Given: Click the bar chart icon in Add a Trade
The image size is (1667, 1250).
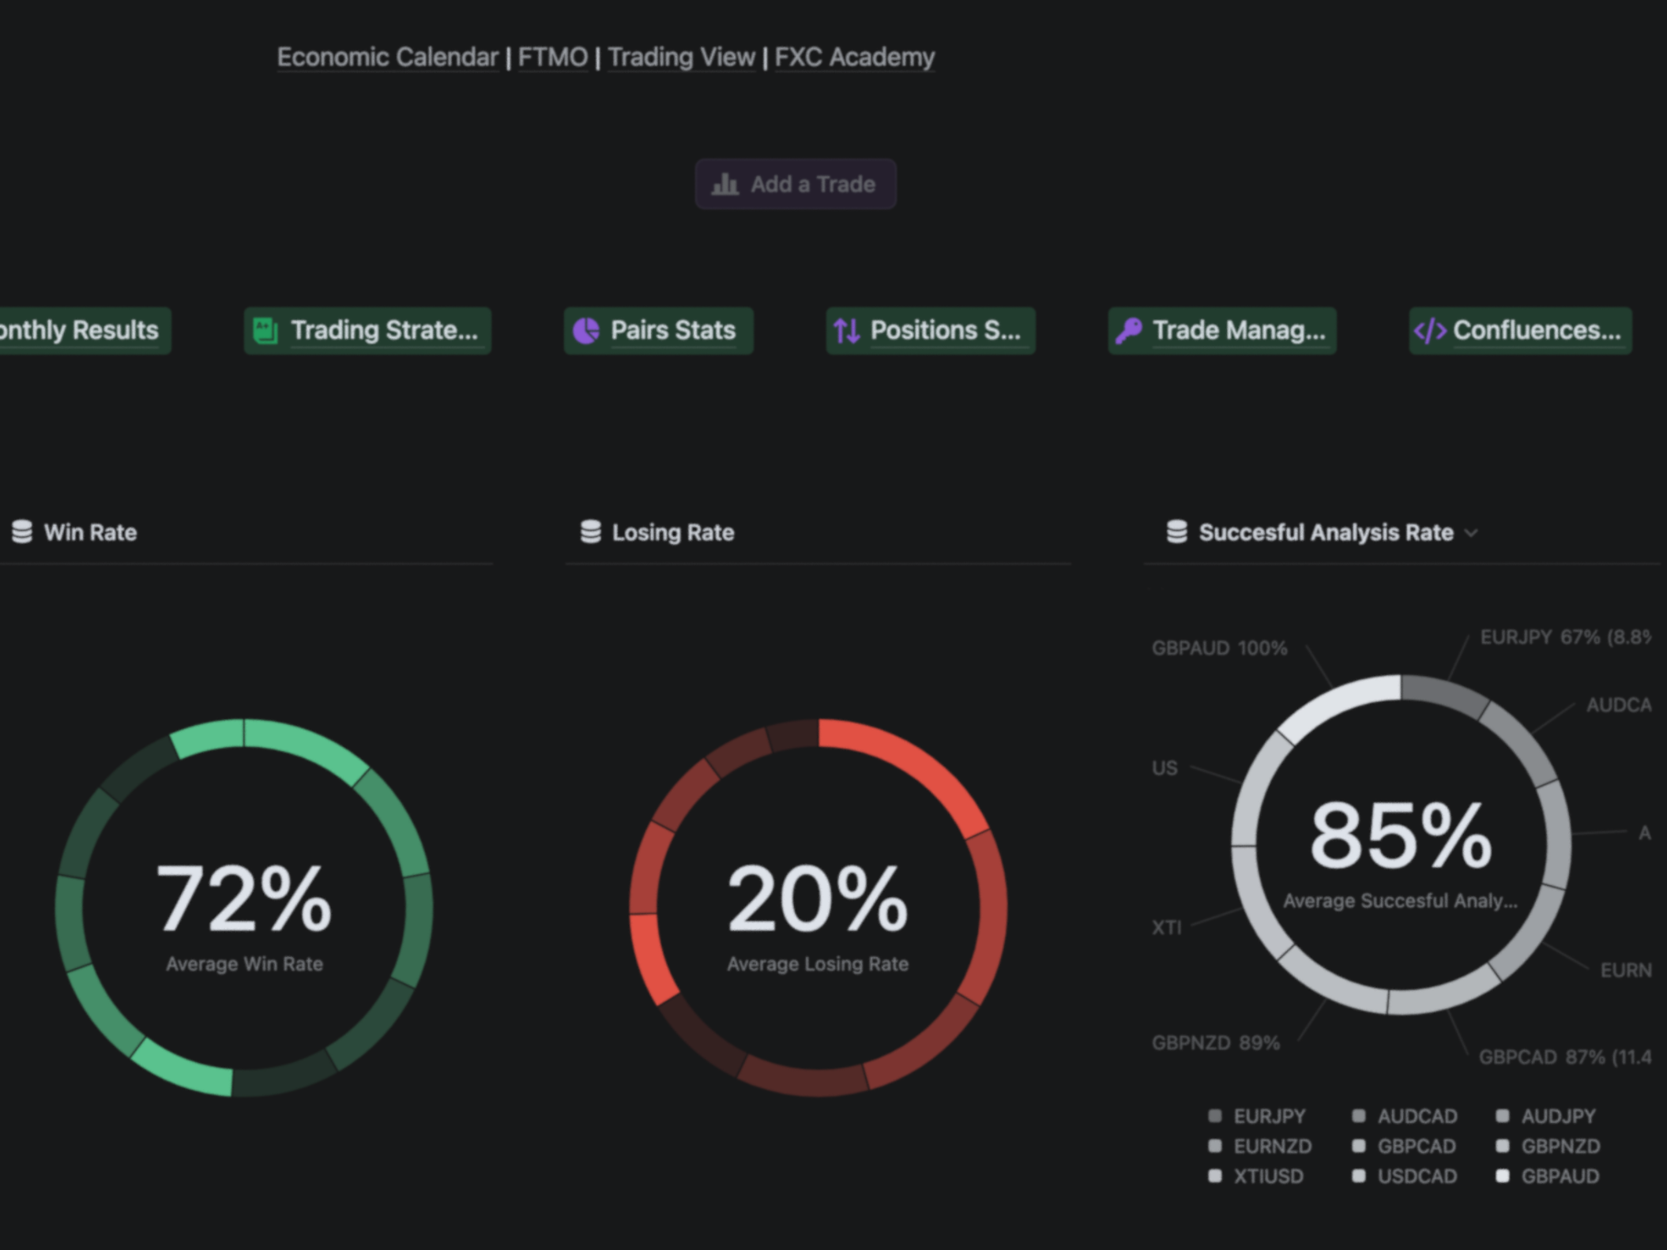Looking at the screenshot, I should coord(724,185).
